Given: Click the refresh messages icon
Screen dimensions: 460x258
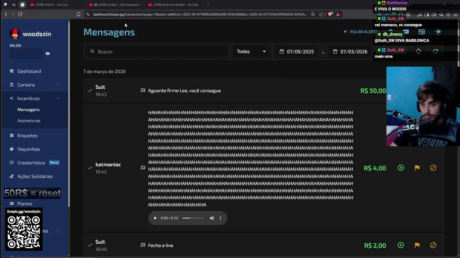Looking at the screenshot, I should click(436, 52).
